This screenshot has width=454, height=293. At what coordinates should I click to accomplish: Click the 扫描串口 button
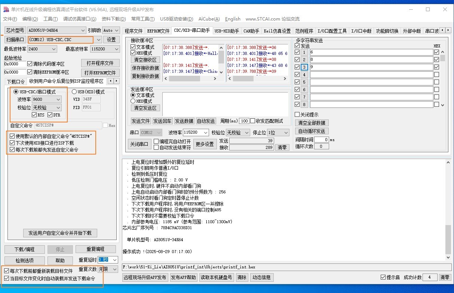click(x=15, y=40)
